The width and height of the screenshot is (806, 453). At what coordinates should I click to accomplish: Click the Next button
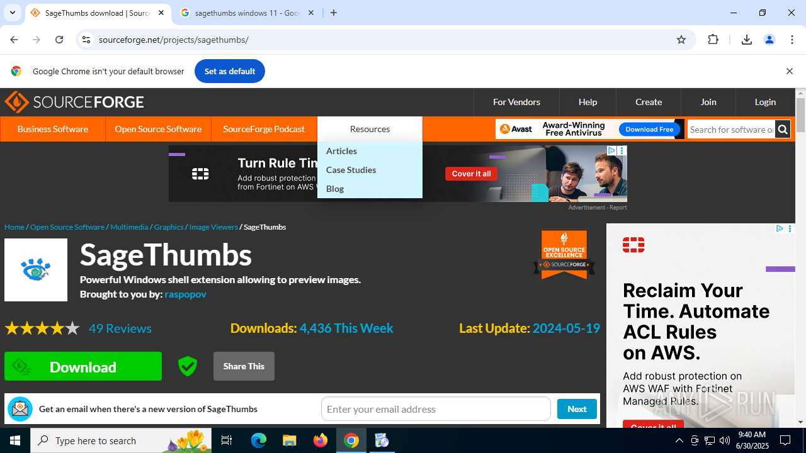coord(577,409)
